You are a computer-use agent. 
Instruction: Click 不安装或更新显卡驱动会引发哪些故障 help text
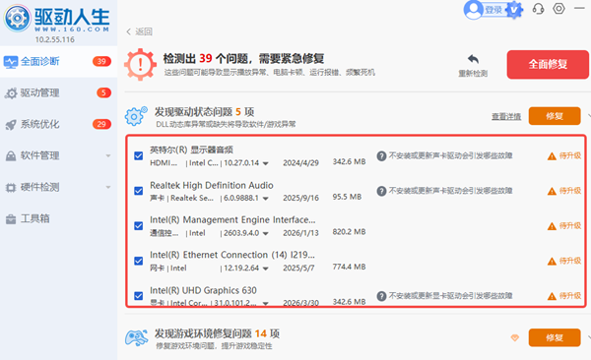point(451,296)
